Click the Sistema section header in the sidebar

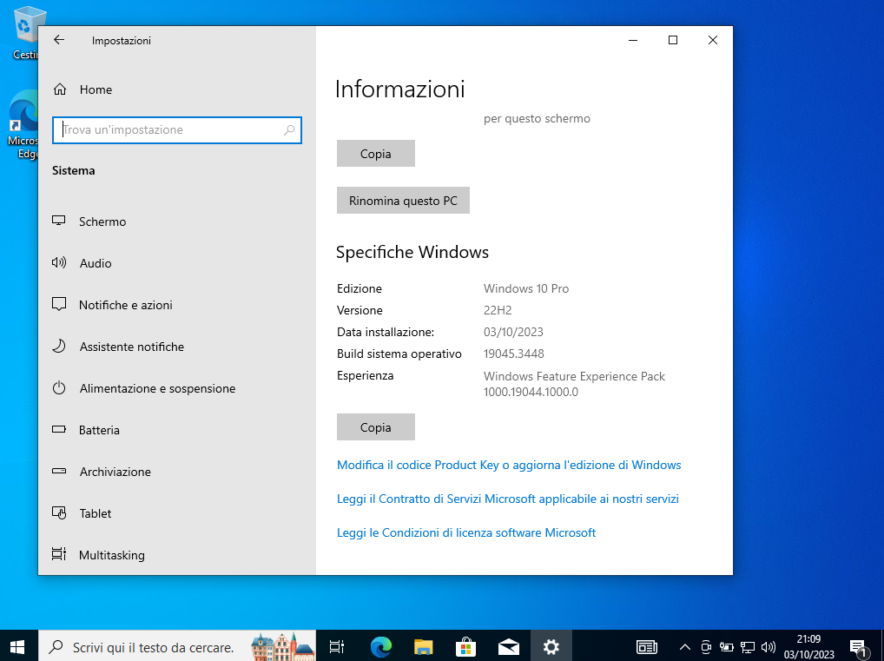point(73,170)
